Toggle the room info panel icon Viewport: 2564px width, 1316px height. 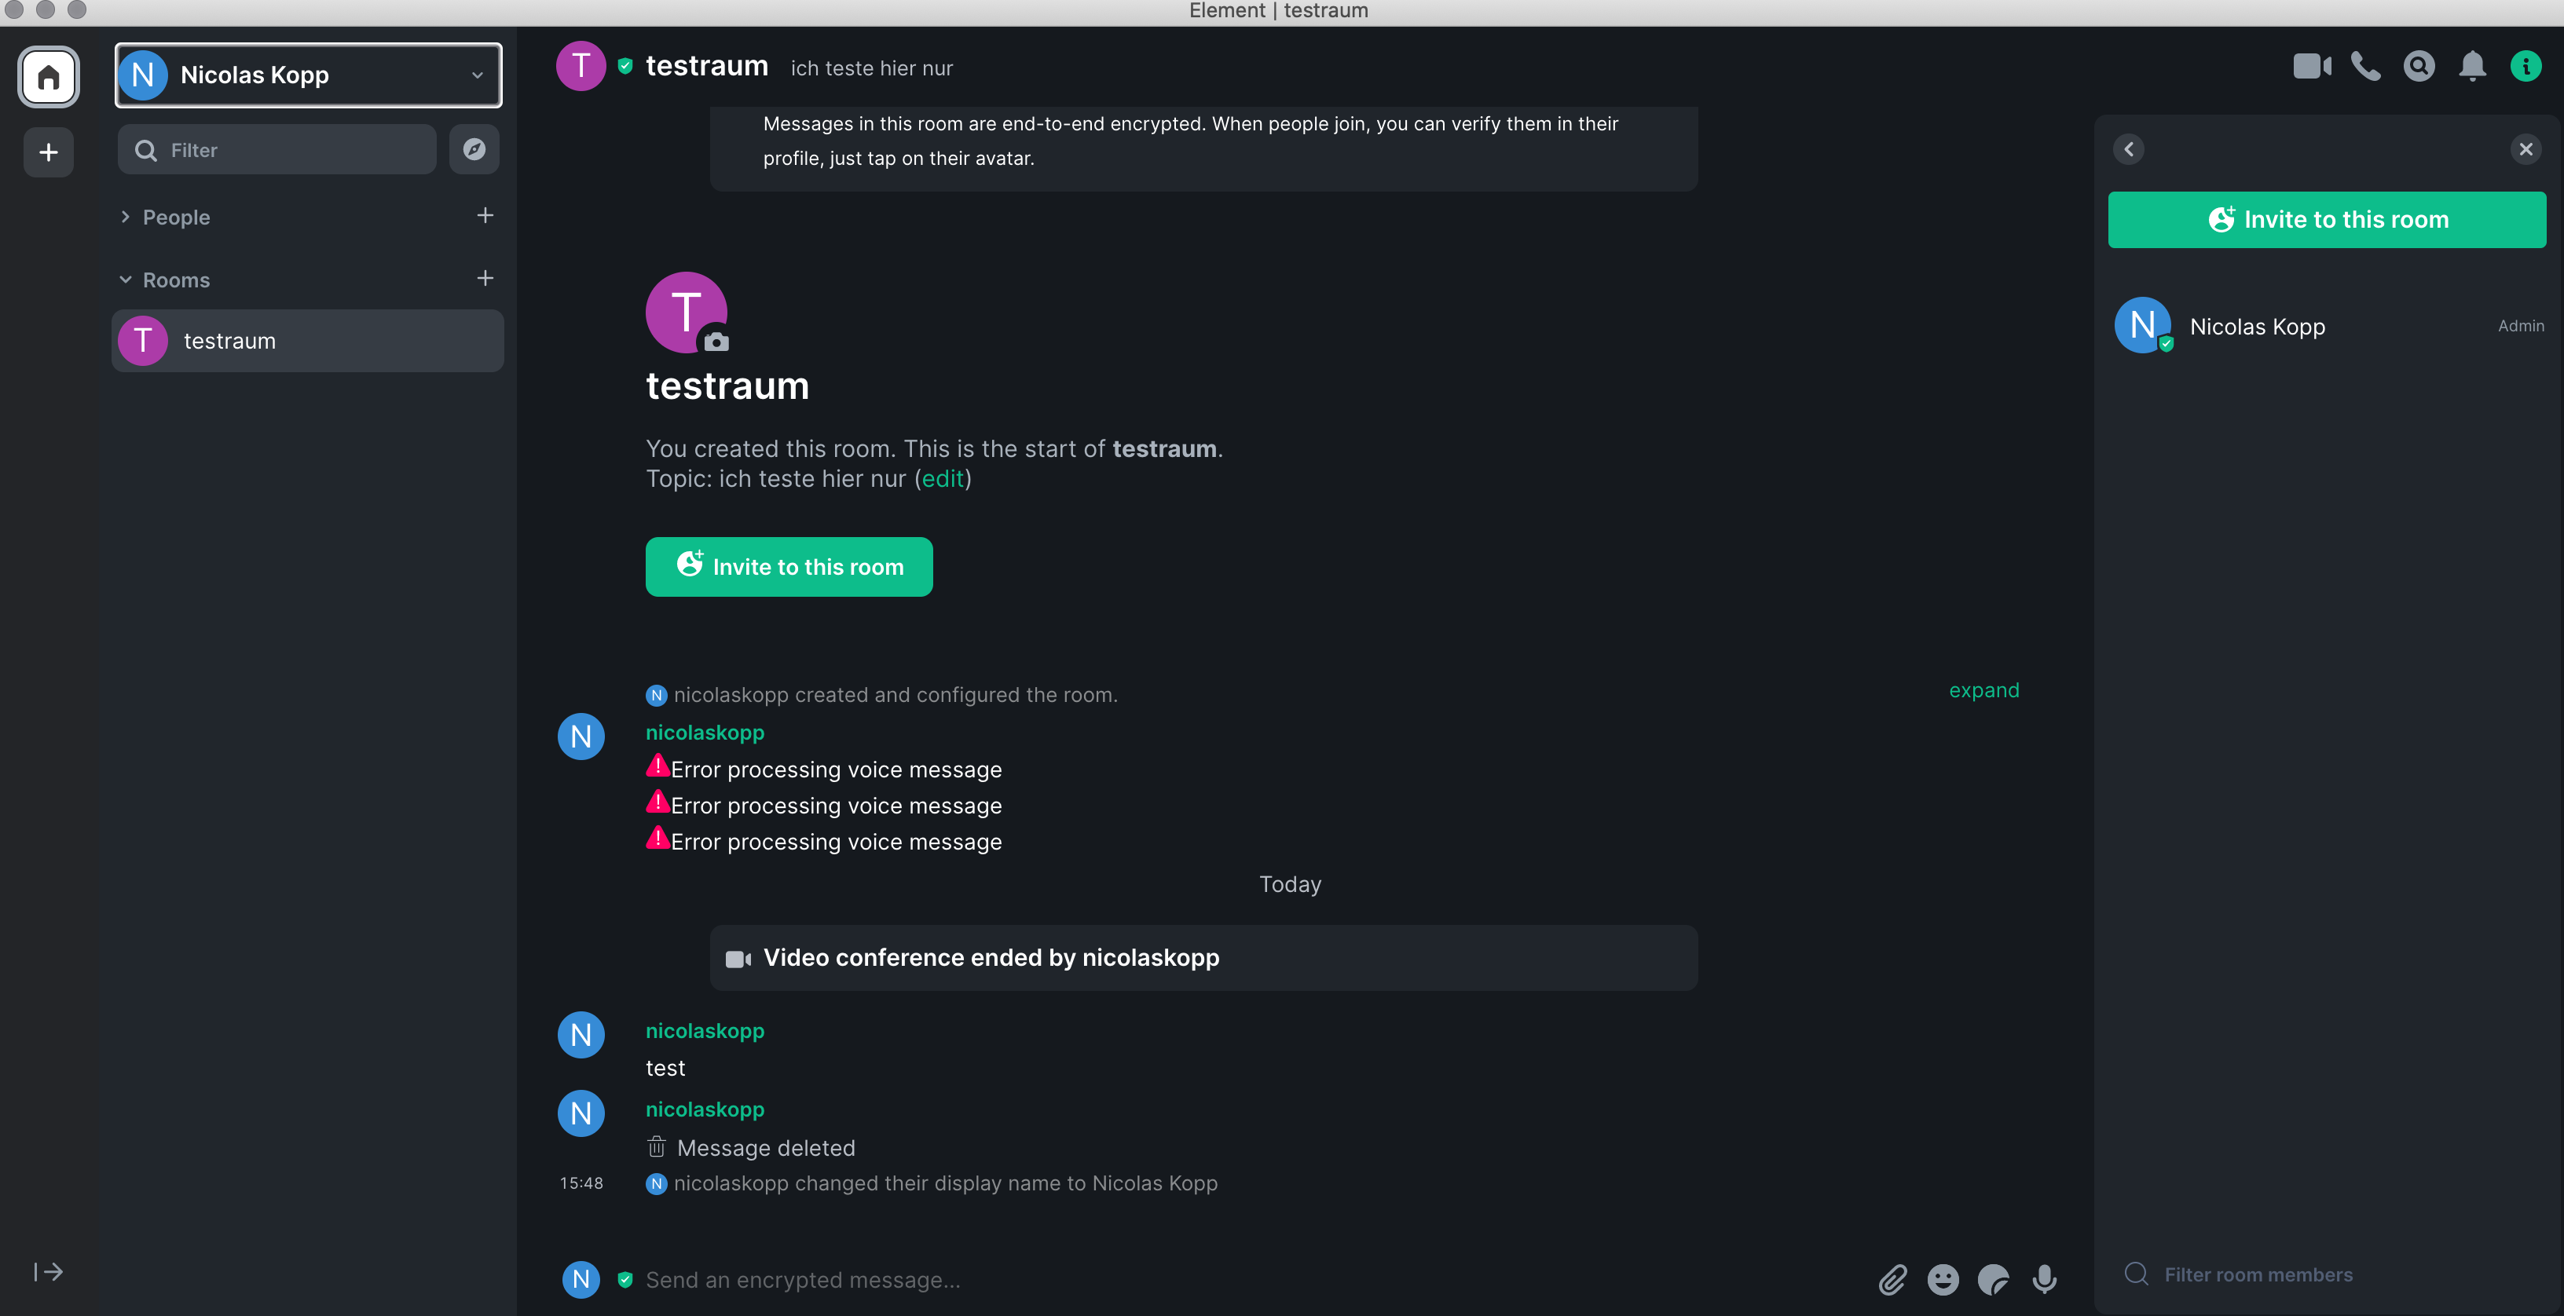coord(2526,67)
